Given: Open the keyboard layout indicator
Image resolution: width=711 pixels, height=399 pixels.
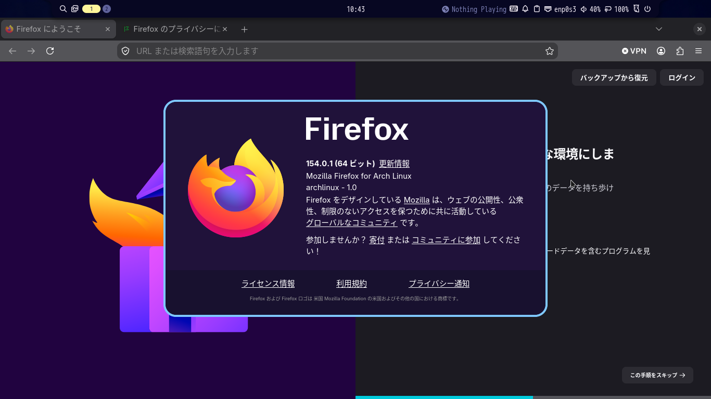Looking at the screenshot, I should point(514,9).
